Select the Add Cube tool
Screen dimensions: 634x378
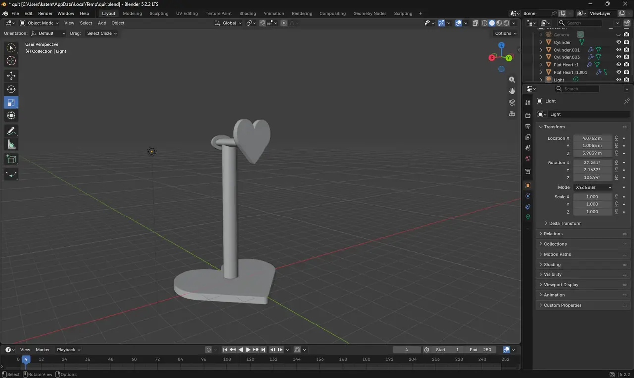(11, 159)
